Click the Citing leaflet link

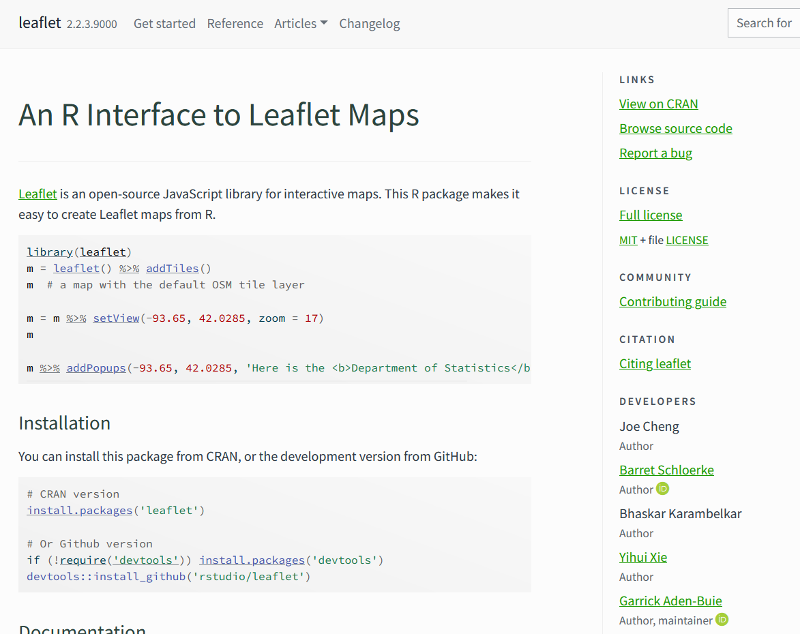pos(655,363)
